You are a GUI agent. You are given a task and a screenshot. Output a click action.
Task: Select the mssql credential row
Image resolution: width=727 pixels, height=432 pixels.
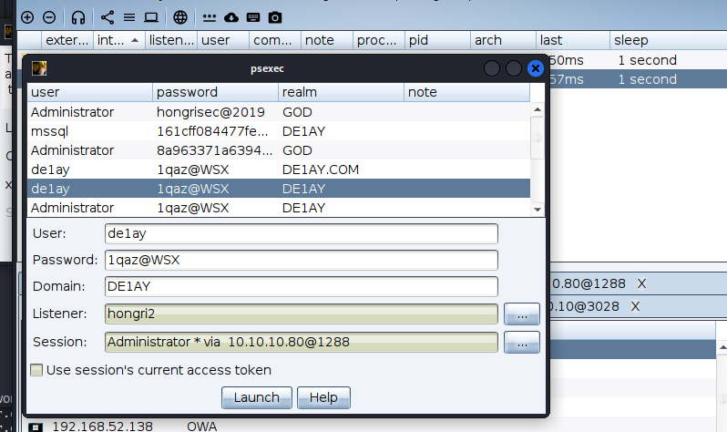279,131
